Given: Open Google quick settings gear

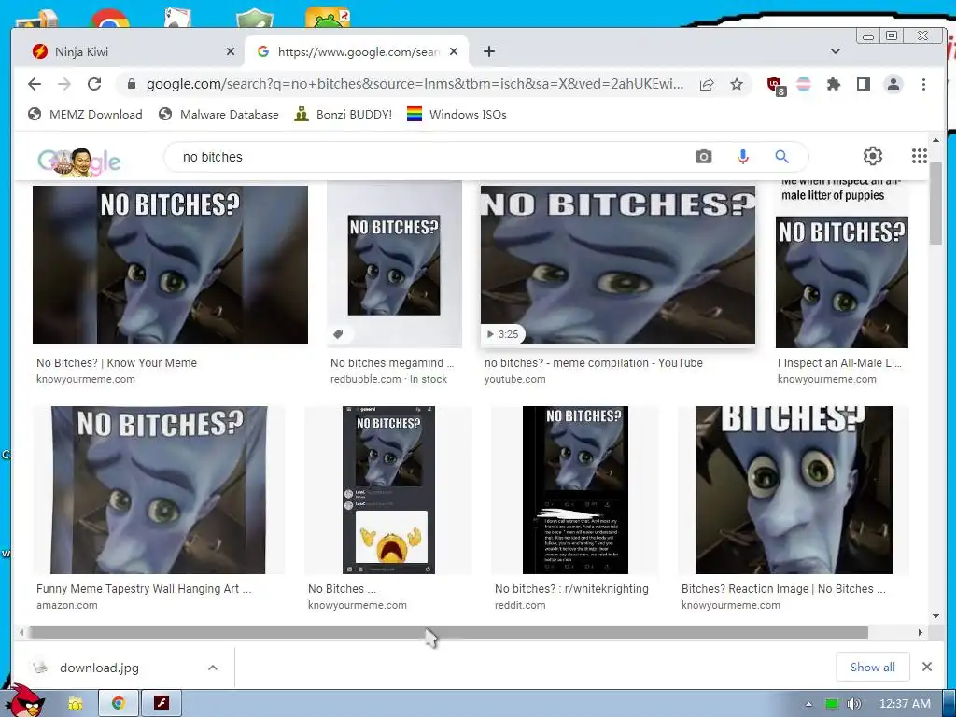Looking at the screenshot, I should 873,156.
